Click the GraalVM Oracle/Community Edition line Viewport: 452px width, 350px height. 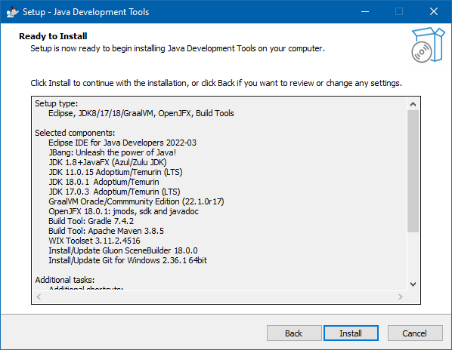pyautogui.click(x=136, y=201)
